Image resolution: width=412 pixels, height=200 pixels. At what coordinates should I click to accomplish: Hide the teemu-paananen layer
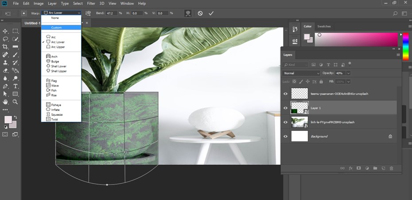tap(285, 94)
